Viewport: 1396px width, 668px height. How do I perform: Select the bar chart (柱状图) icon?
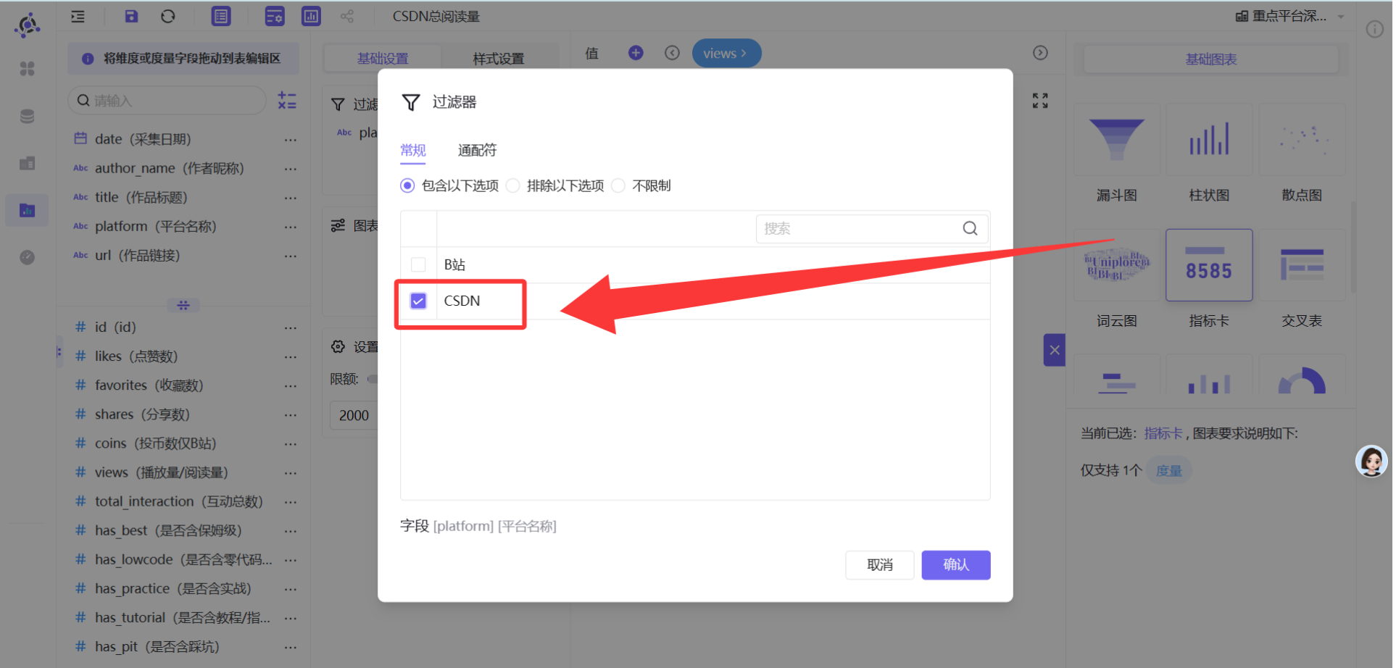coord(1209,139)
